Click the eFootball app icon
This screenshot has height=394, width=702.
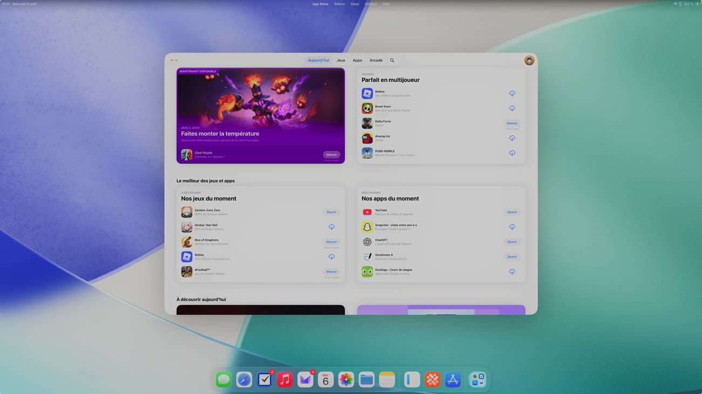pyautogui.click(x=187, y=272)
